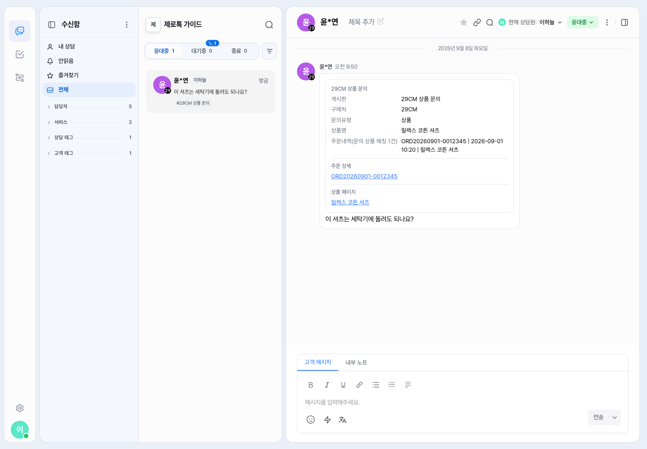Edit the 제목 추가 title pencil icon

click(x=381, y=21)
